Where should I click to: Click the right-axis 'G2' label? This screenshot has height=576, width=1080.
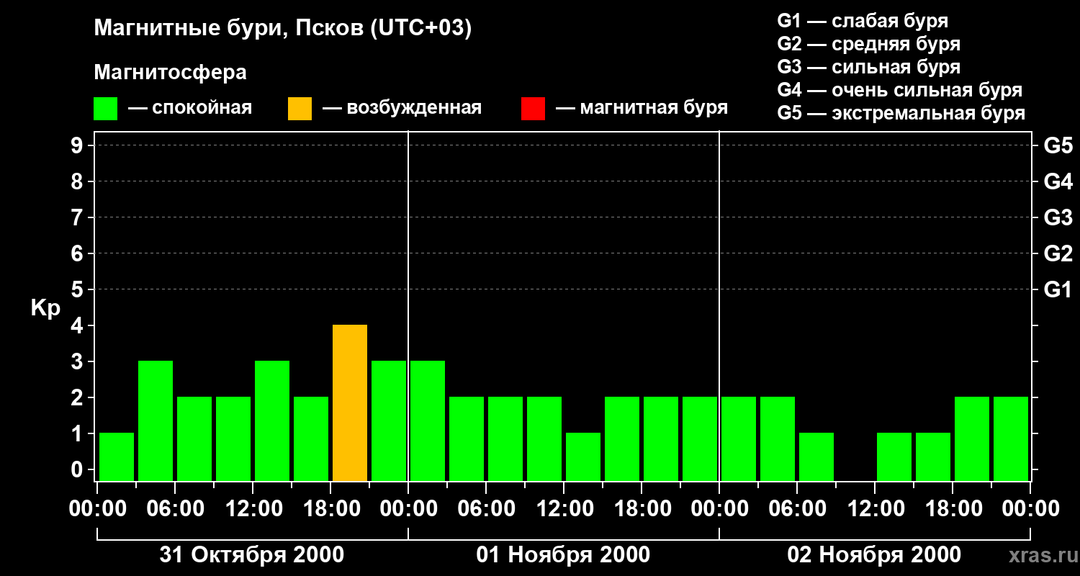1058,253
